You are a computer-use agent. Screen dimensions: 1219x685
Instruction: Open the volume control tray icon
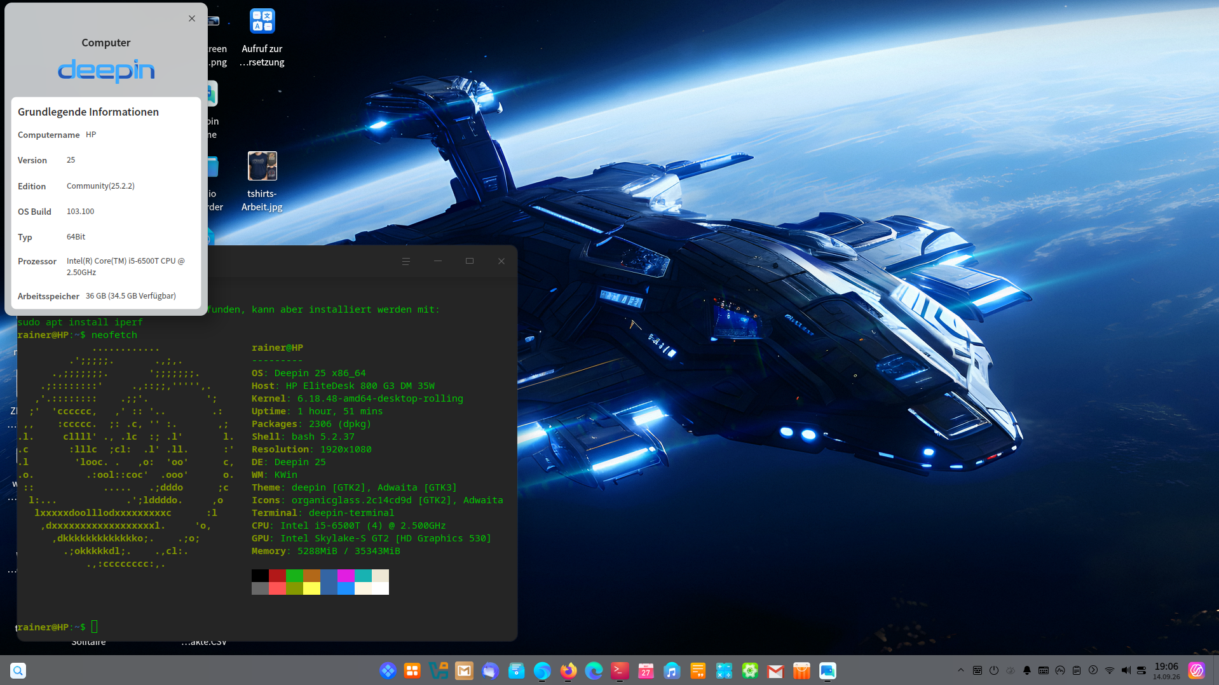coord(1126,670)
